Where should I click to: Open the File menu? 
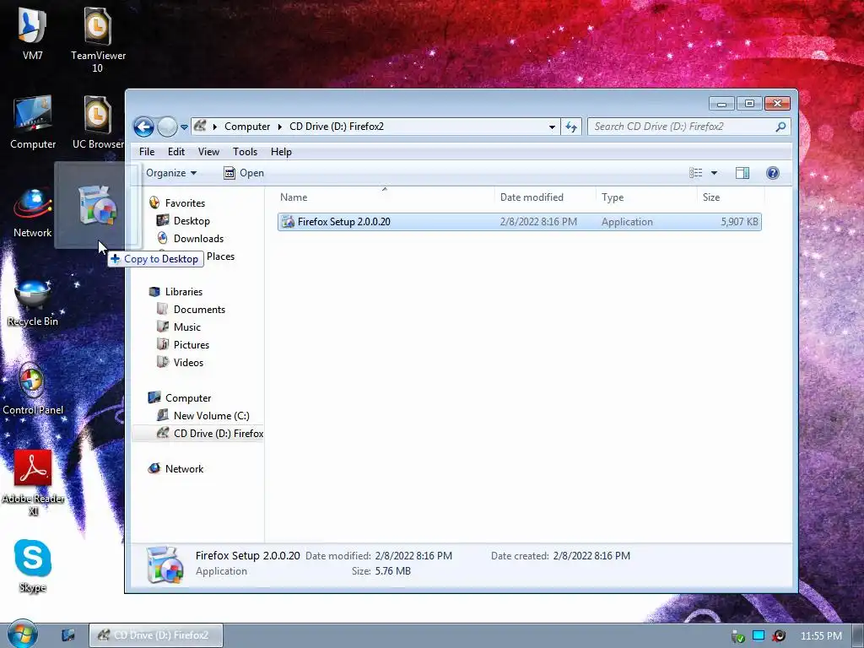click(x=147, y=152)
